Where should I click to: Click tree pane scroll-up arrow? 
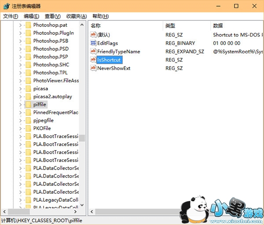point(82,25)
